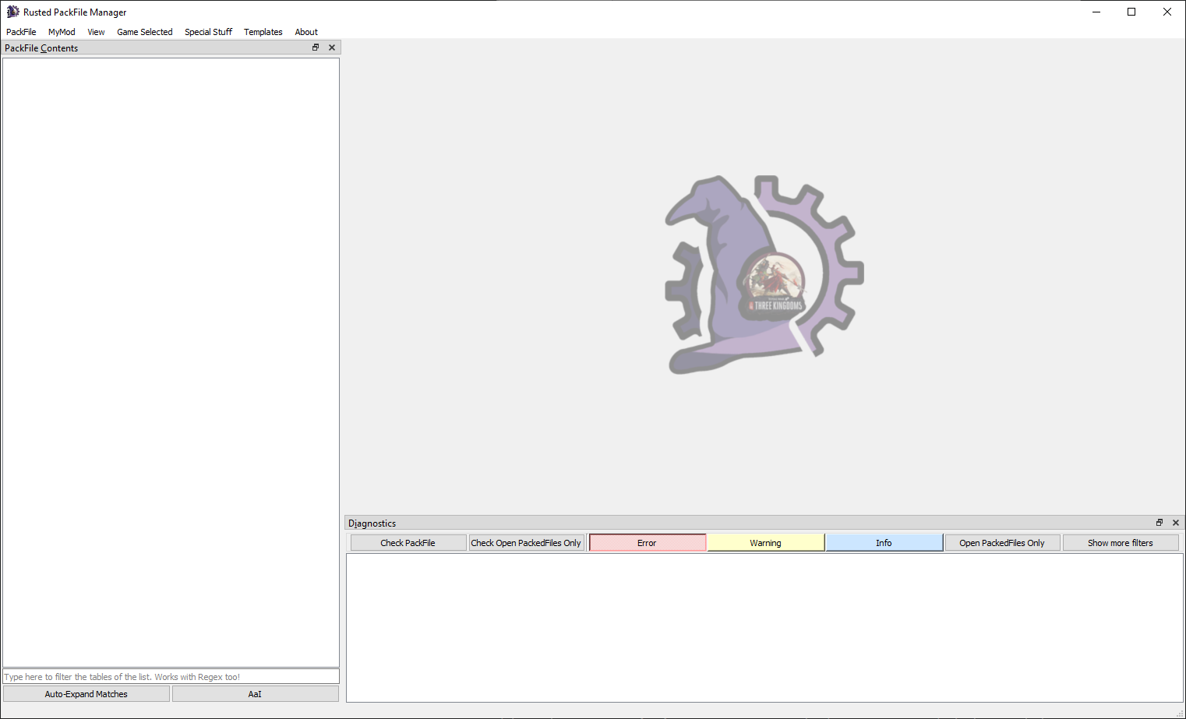The height and width of the screenshot is (719, 1186).
Task: Toggle Show more filters
Action: (x=1121, y=543)
